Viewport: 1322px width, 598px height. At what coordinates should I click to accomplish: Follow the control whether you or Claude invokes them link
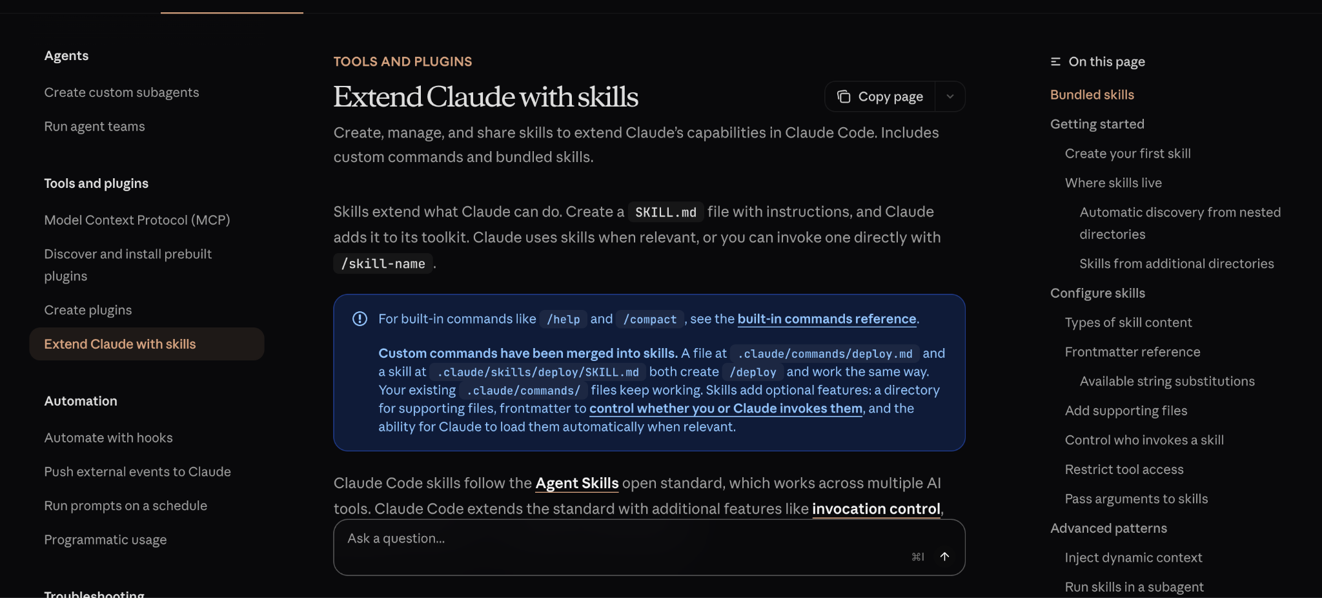726,408
